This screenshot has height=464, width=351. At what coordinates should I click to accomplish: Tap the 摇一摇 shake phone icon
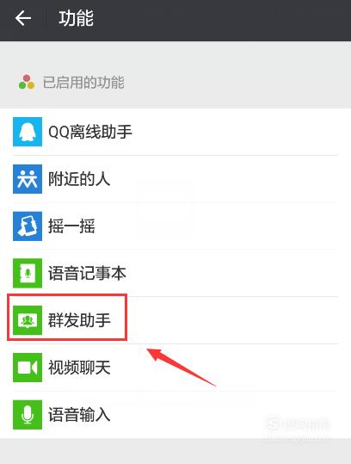click(x=28, y=226)
